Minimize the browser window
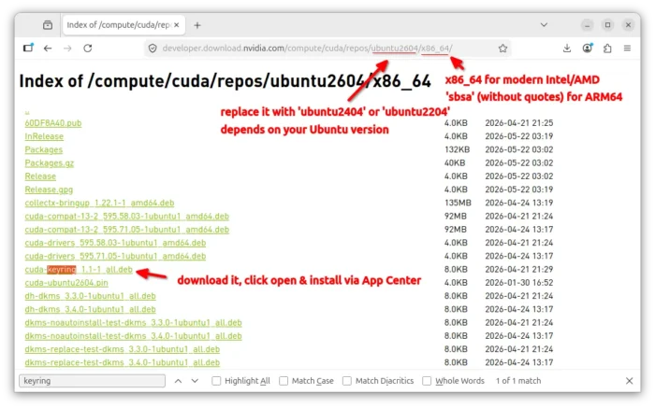 (587, 25)
